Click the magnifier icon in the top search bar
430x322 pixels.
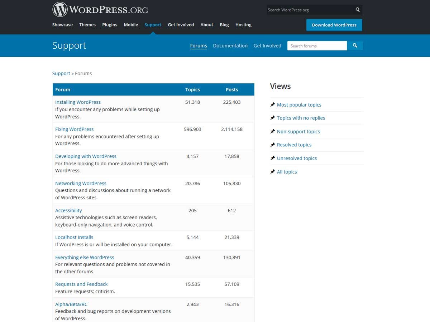click(357, 10)
